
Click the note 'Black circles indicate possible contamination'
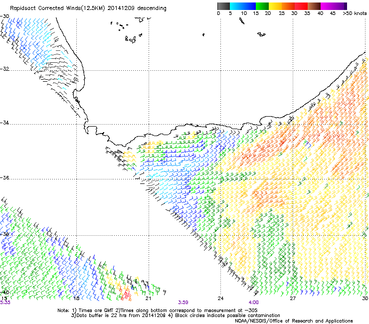[226, 316]
